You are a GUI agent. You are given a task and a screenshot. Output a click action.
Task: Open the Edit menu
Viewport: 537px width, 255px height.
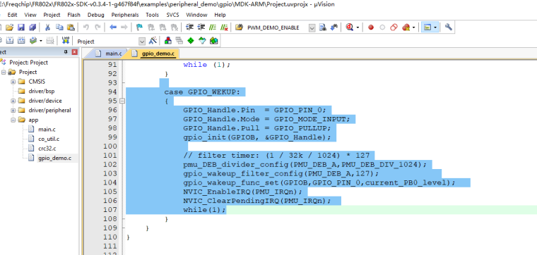pos(12,15)
